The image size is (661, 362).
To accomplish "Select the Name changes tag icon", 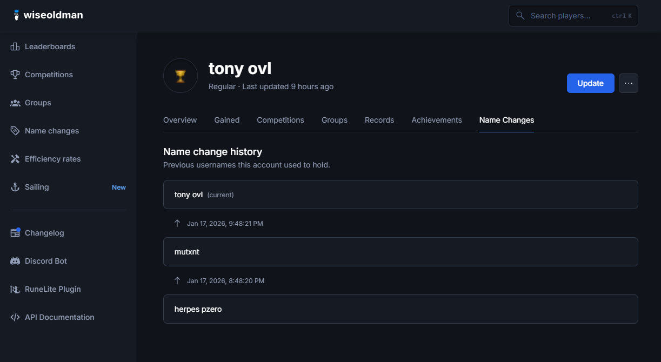I will click(x=15, y=131).
